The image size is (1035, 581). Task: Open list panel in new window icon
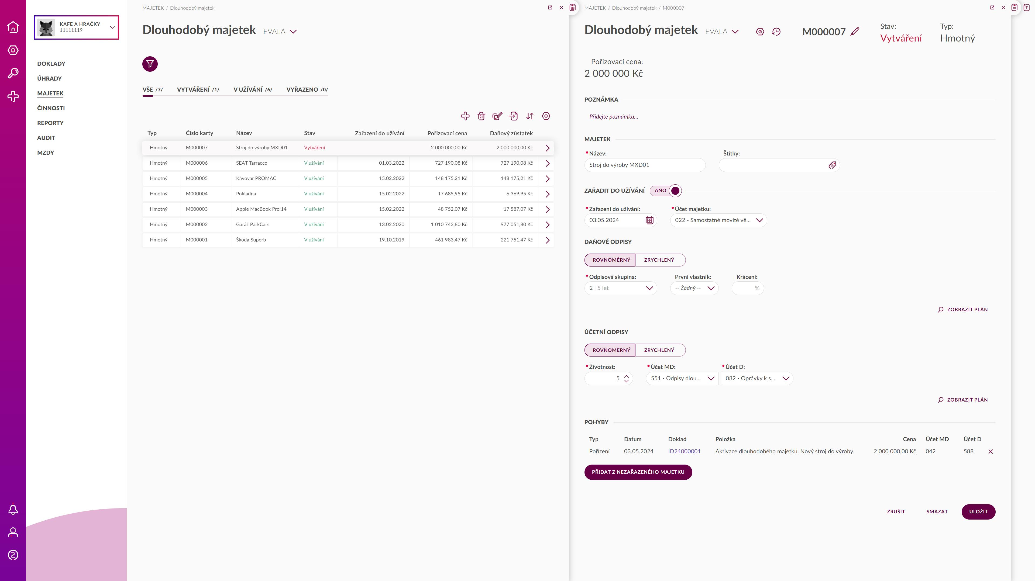[x=550, y=8]
